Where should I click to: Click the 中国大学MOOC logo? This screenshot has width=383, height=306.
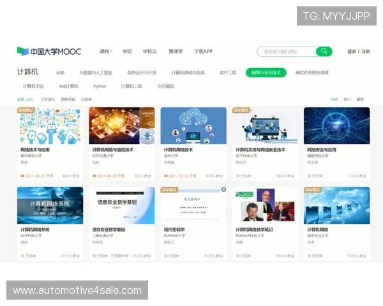[49, 52]
